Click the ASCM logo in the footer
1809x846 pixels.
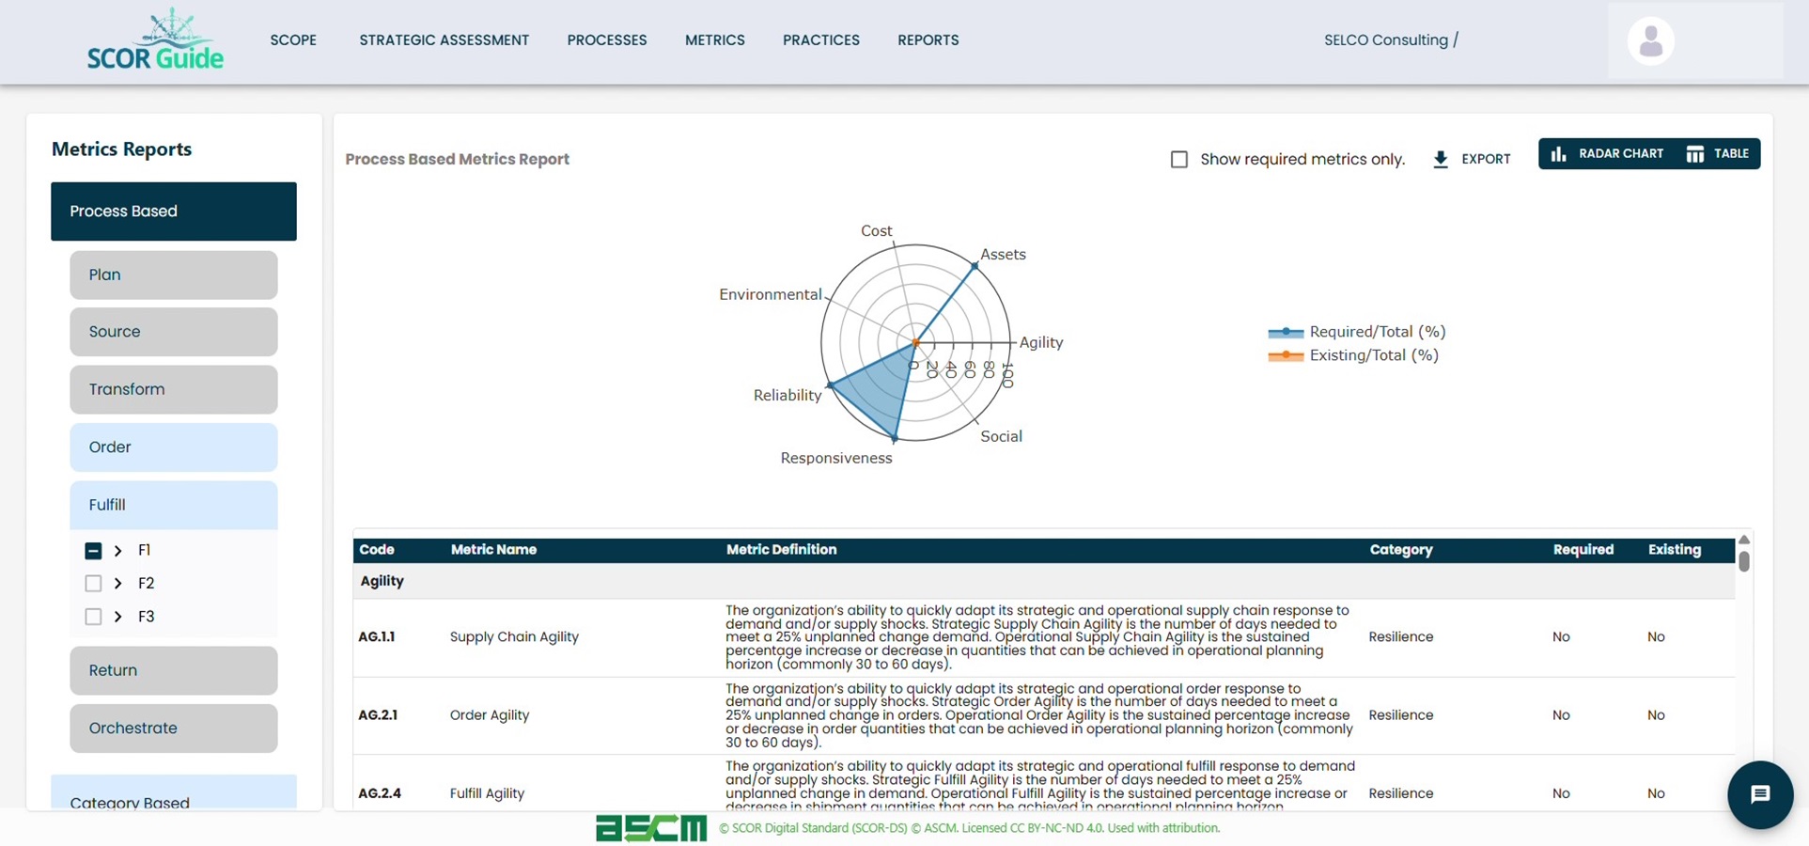click(x=650, y=828)
